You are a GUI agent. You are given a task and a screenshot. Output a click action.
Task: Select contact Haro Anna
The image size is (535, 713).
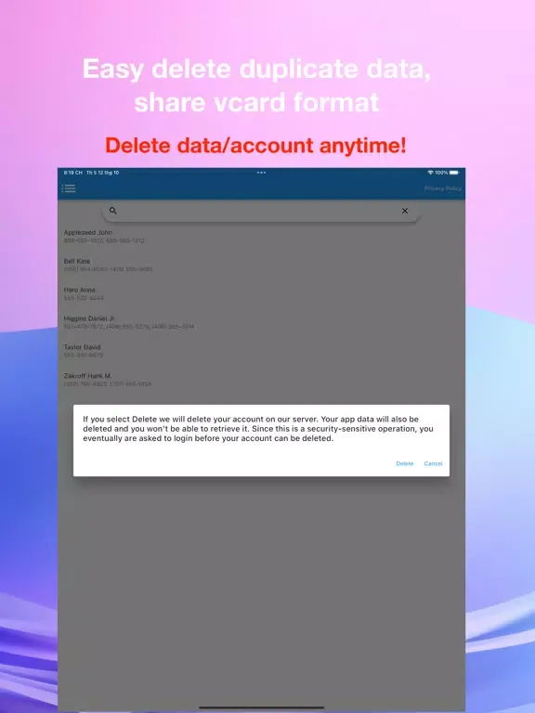click(x=261, y=293)
